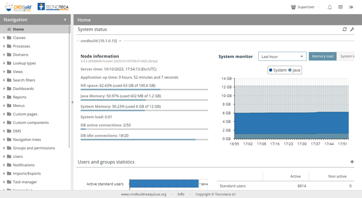
Task: Open Imports/Exports item
Action: click(27, 173)
